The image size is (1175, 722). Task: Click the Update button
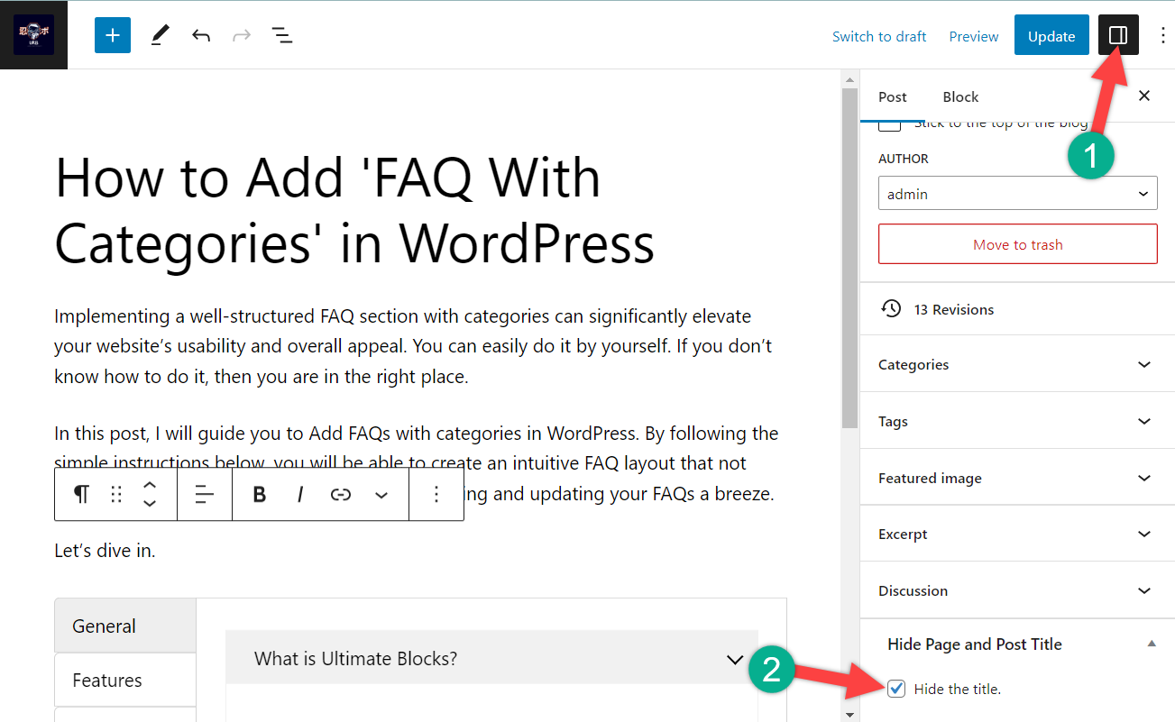coord(1051,36)
